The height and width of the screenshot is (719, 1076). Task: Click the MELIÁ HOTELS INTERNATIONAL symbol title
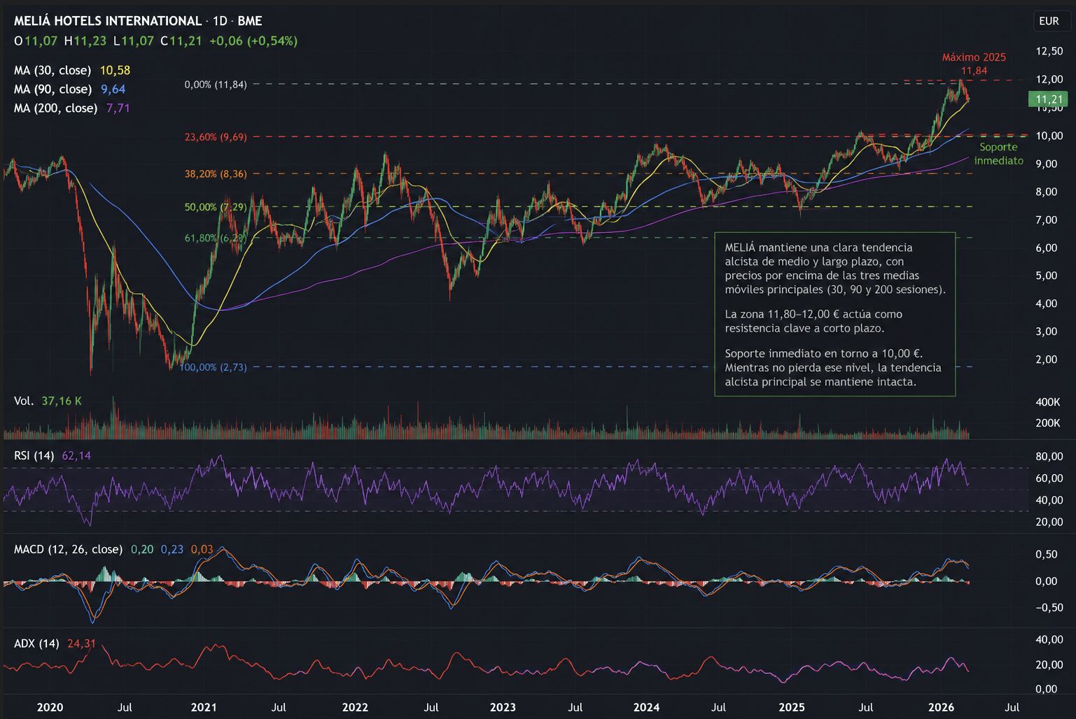(x=108, y=21)
